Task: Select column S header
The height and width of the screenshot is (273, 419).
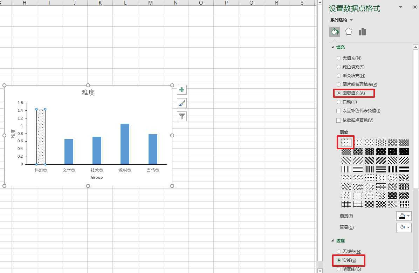Action: pyautogui.click(x=302, y=3)
